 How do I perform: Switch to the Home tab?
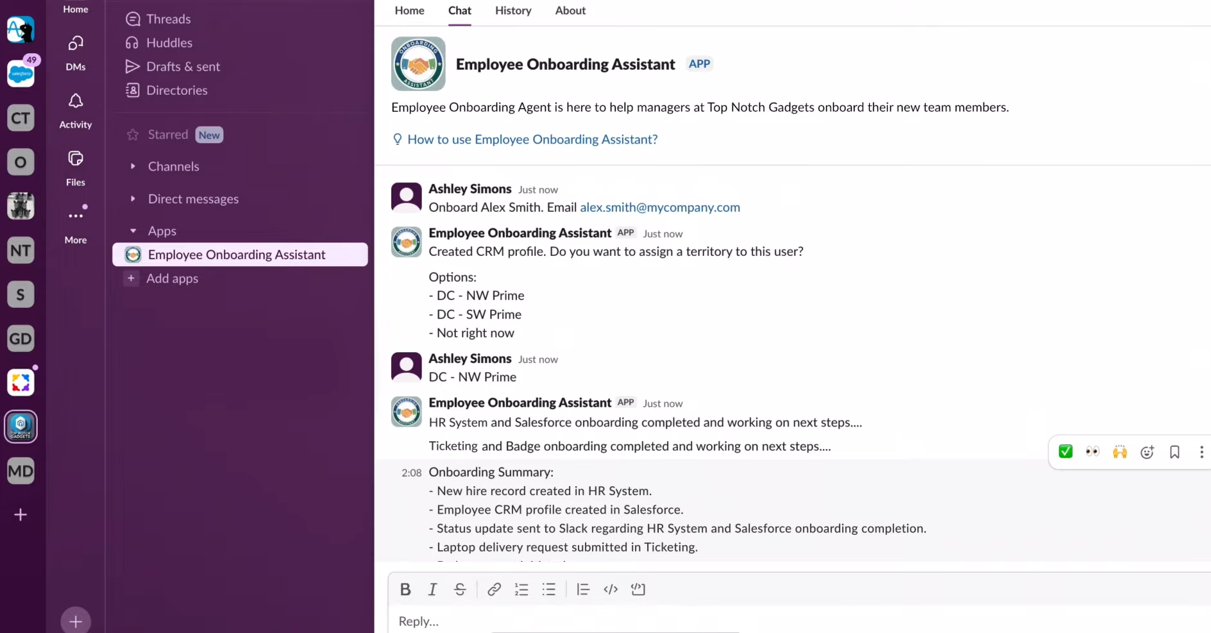pos(409,11)
